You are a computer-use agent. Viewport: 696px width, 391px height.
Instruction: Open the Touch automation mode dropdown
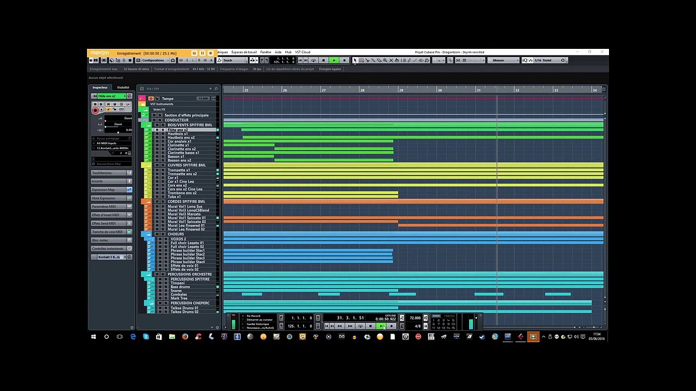click(234, 60)
